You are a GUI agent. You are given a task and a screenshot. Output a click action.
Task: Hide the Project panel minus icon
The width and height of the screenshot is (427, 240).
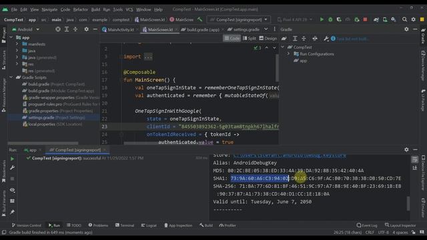95,29
